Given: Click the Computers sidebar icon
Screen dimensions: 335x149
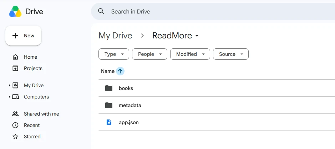Looking at the screenshot, I should pyautogui.click(x=15, y=97).
